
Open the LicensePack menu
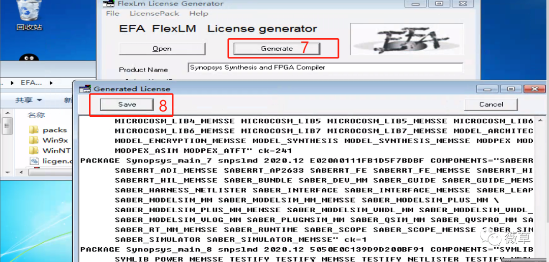(155, 14)
